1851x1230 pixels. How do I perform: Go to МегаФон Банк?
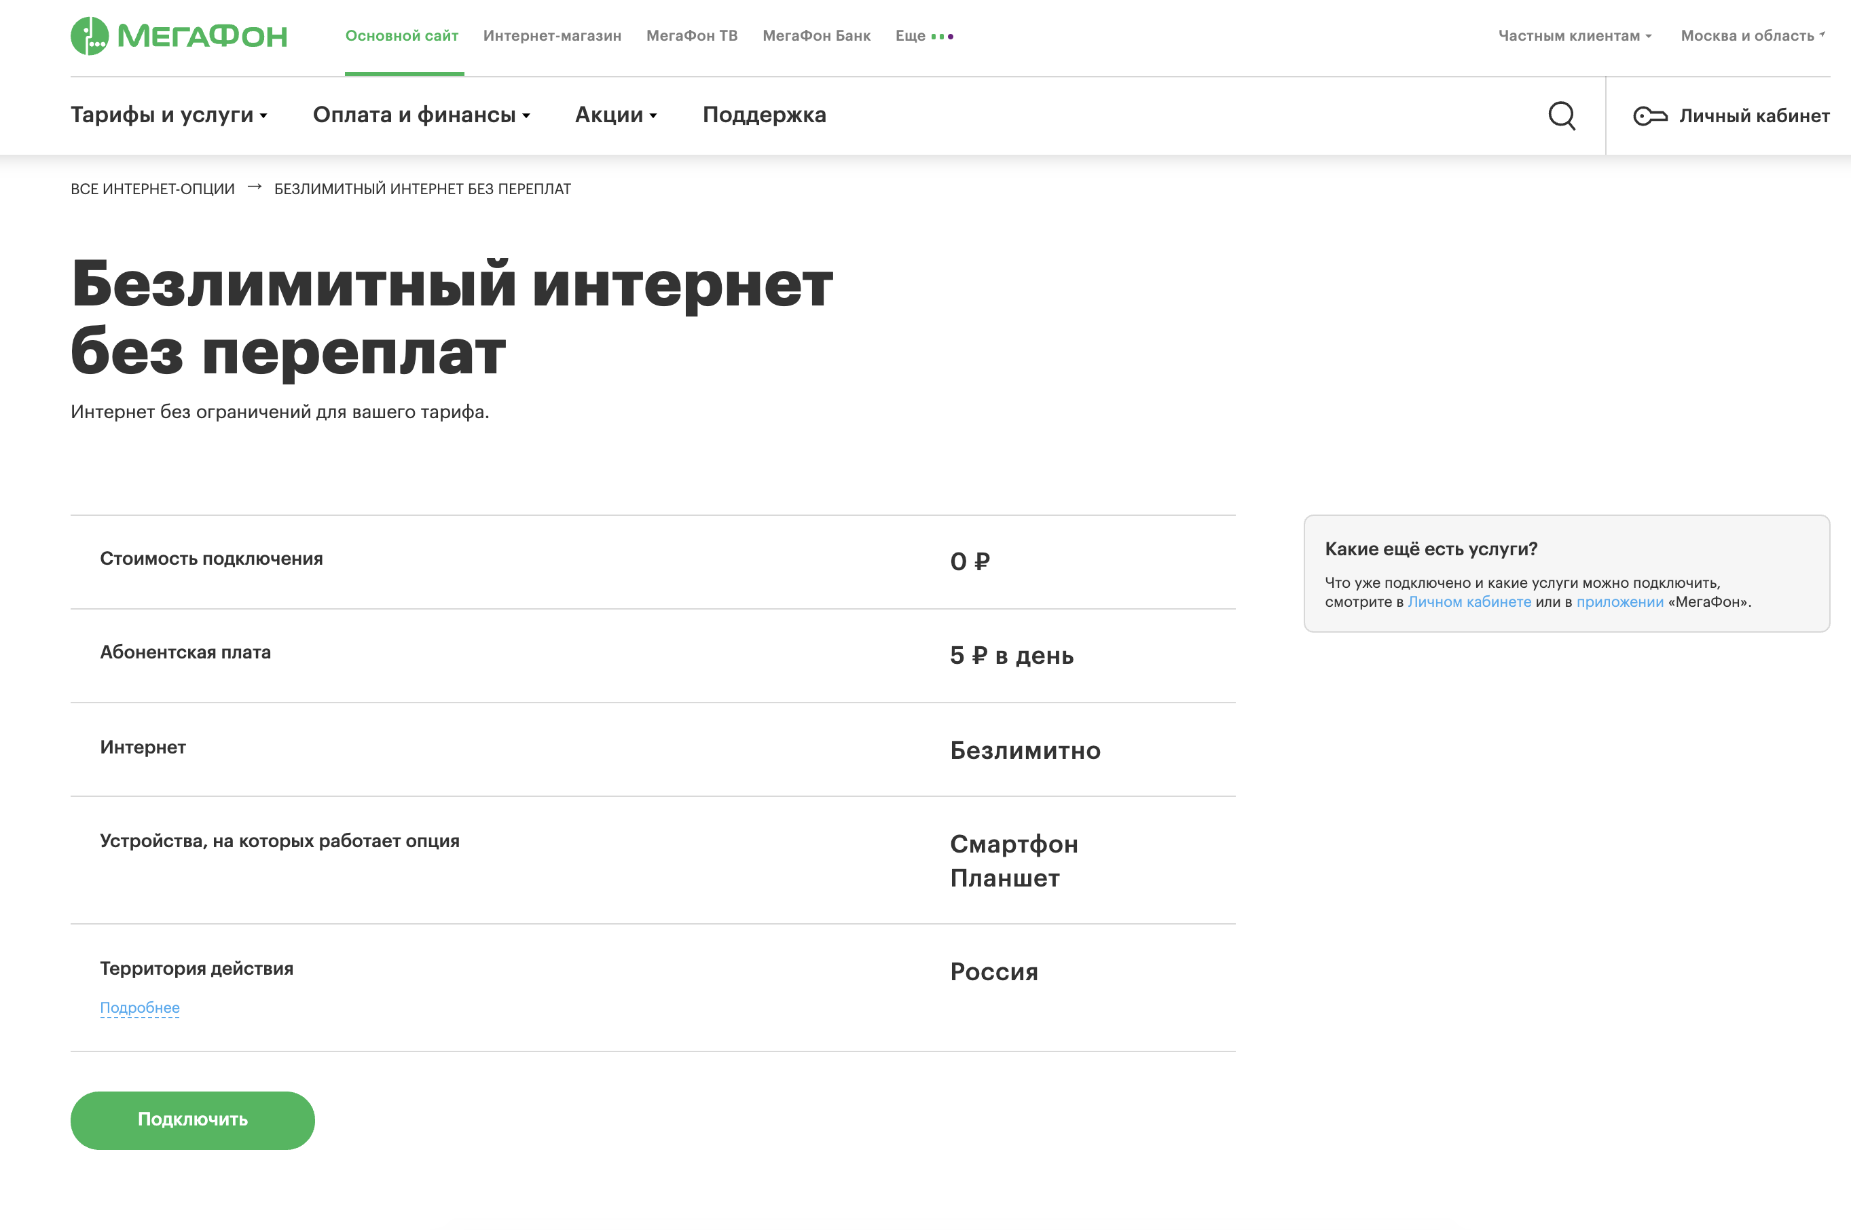[x=817, y=36]
